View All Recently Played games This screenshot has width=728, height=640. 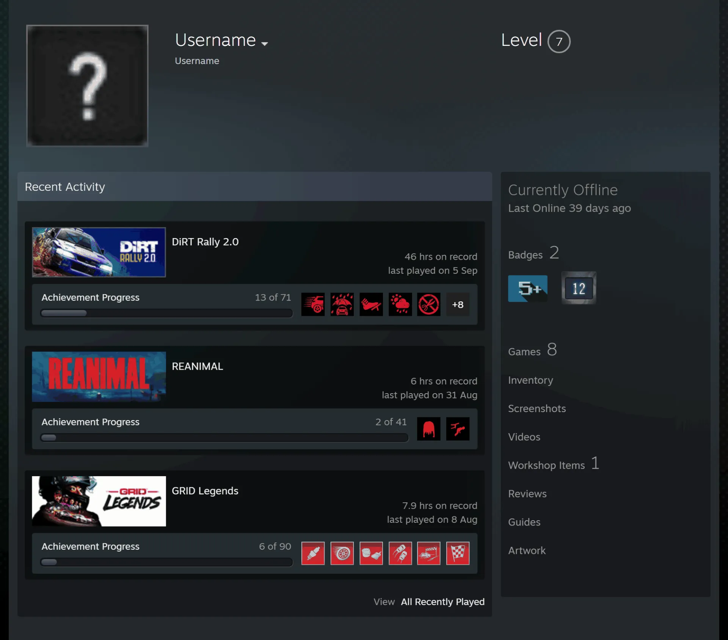pyautogui.click(x=442, y=602)
